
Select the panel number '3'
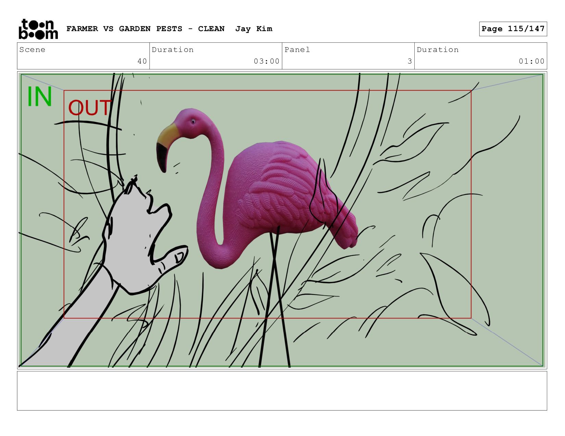coord(410,61)
